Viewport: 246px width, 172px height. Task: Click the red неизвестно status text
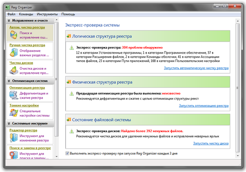click(x=171, y=93)
